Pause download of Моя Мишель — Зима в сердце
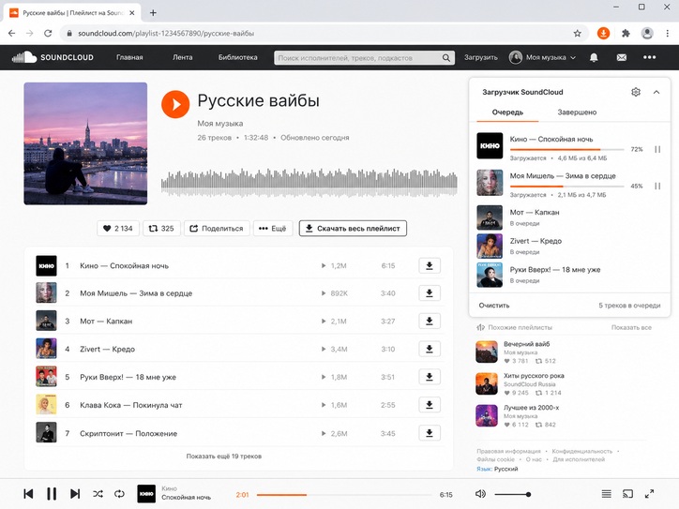The image size is (679, 509). click(657, 187)
